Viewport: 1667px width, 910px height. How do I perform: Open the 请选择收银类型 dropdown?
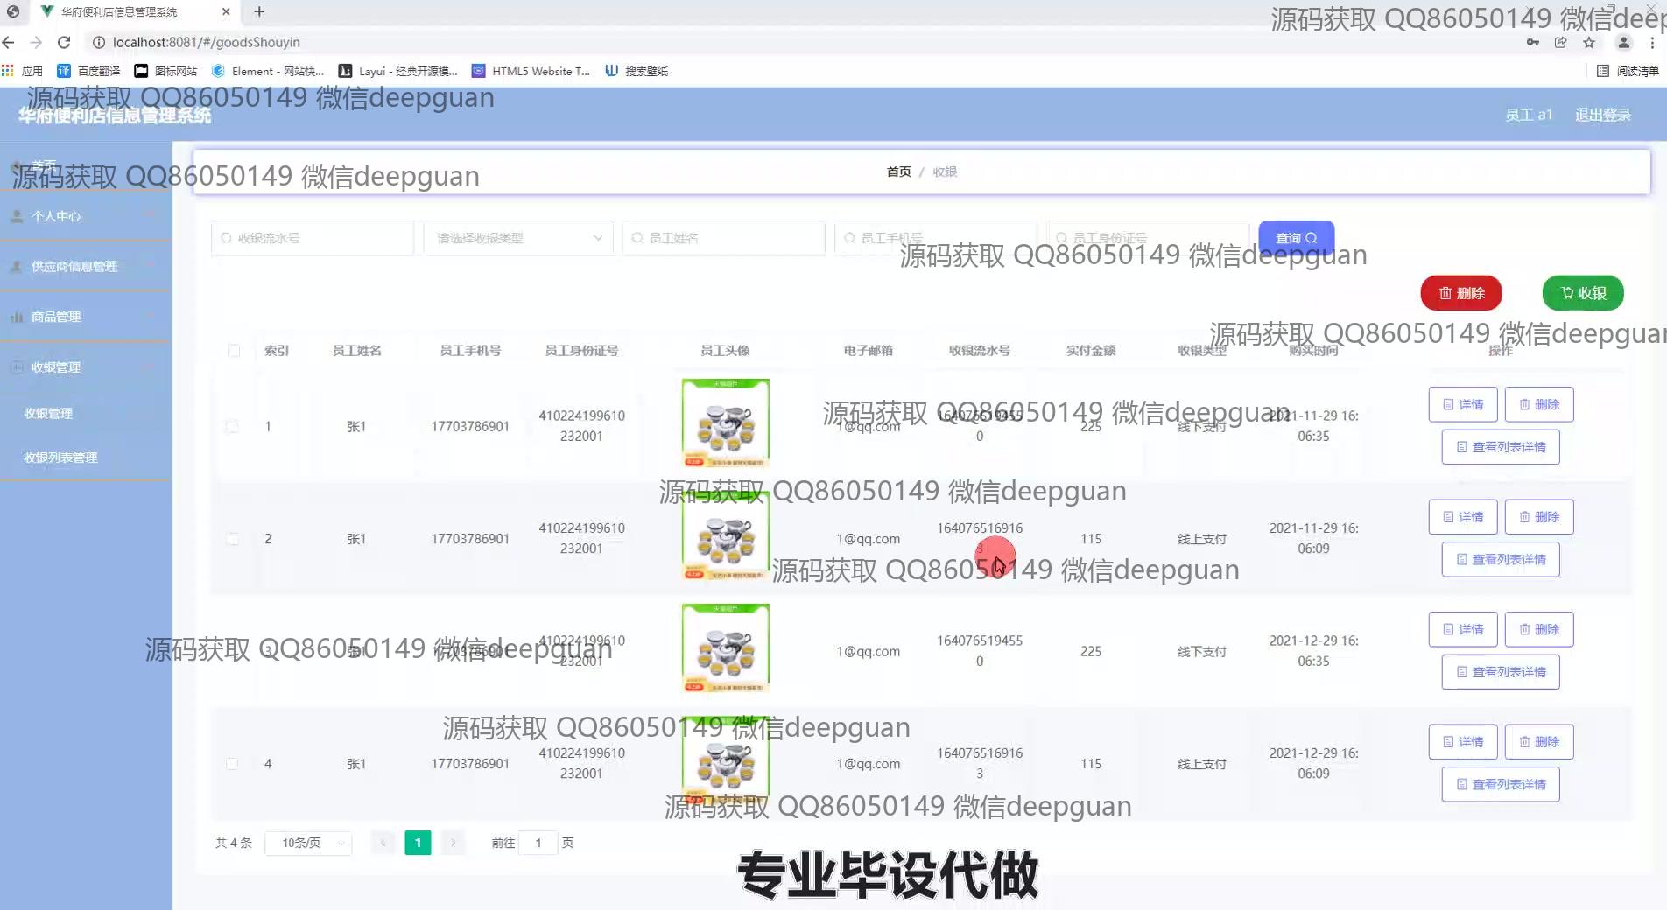click(x=518, y=238)
